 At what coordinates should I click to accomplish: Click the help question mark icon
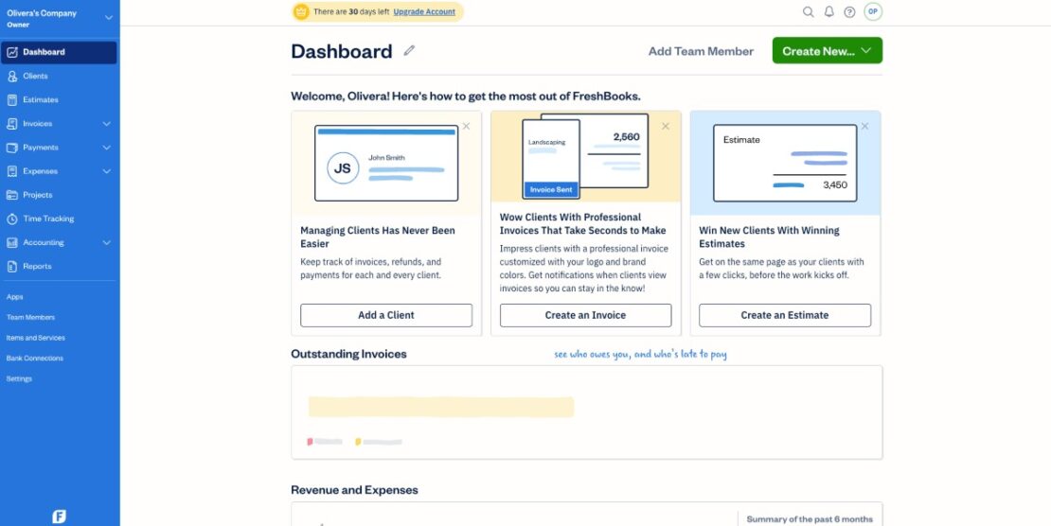pyautogui.click(x=849, y=12)
